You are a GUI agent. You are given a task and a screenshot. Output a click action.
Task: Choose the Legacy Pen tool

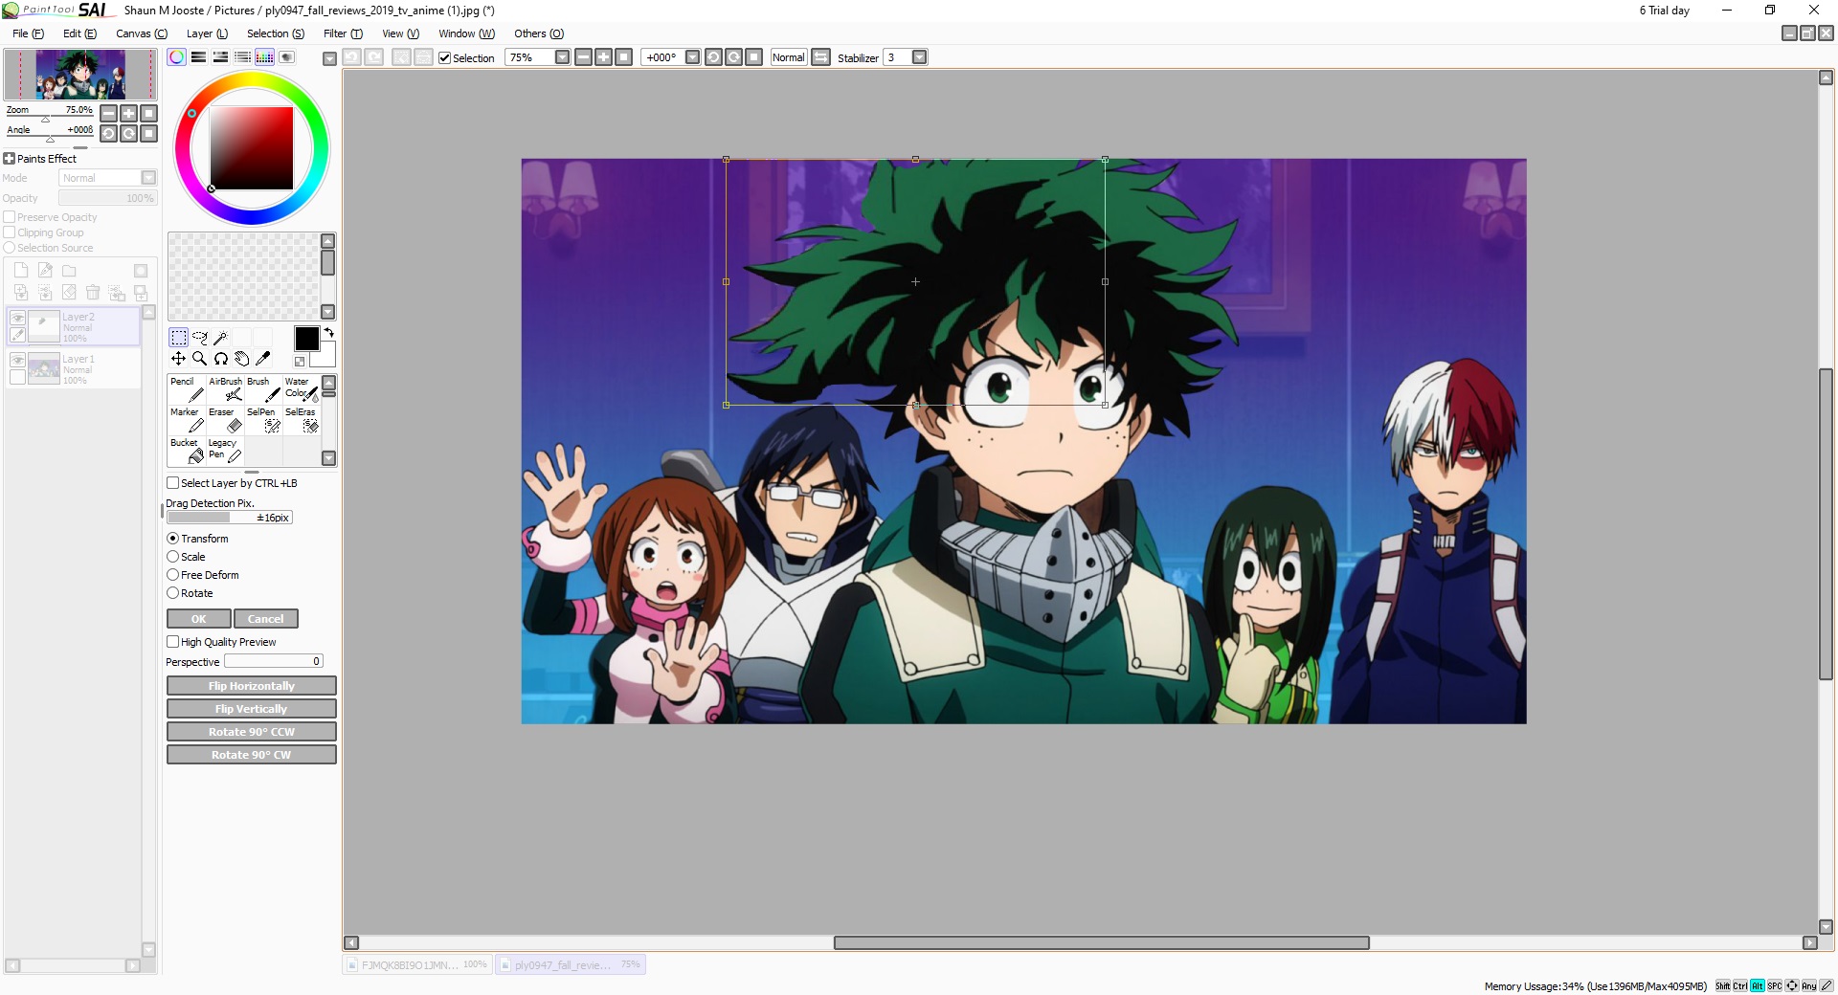pyautogui.click(x=225, y=451)
